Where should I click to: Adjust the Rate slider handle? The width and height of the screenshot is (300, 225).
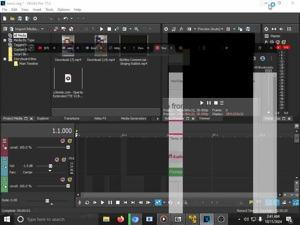[x=47, y=201]
